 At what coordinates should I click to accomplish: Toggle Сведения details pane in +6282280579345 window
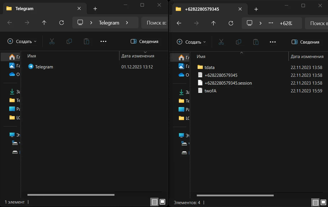coord(305,42)
